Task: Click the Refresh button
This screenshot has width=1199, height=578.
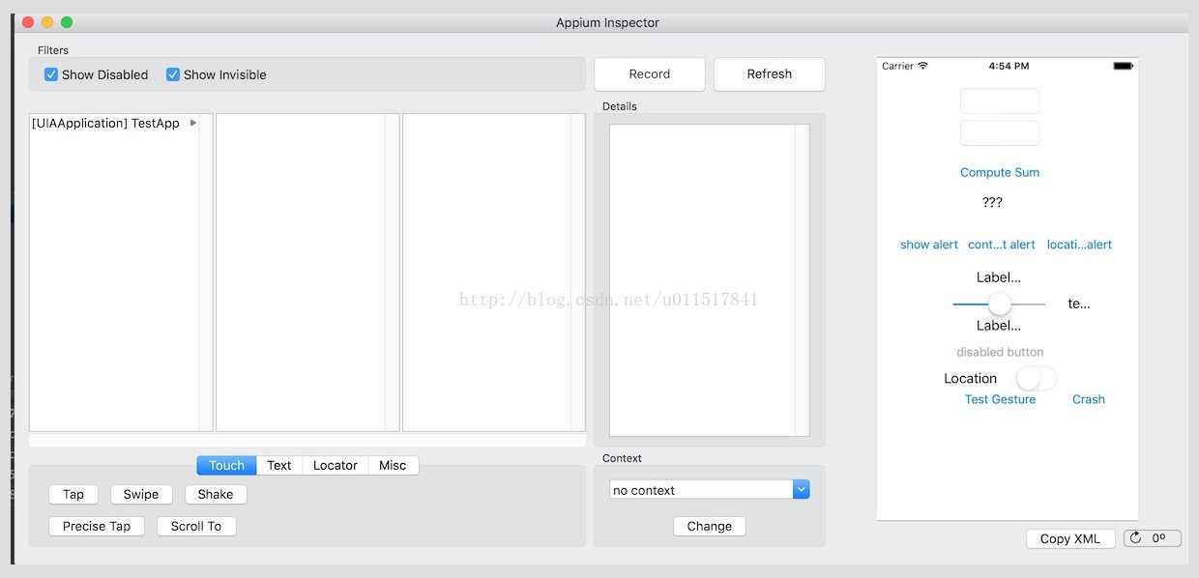Action: tap(770, 74)
